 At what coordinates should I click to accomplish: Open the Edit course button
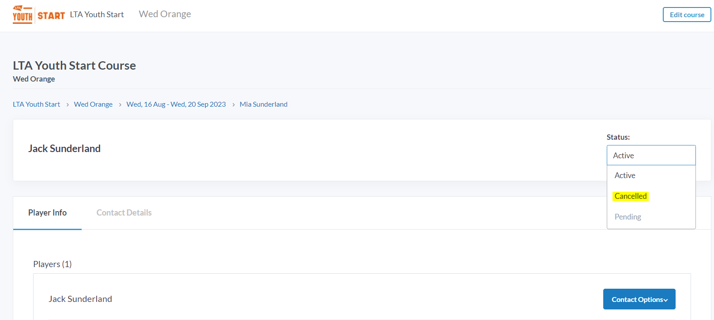point(687,15)
